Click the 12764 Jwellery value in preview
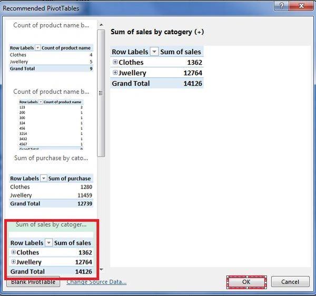This screenshot has height=296, width=316. coord(193,73)
